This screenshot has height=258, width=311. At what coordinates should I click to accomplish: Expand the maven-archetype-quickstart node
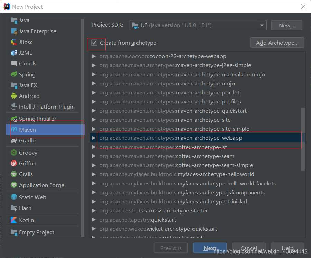94,111
